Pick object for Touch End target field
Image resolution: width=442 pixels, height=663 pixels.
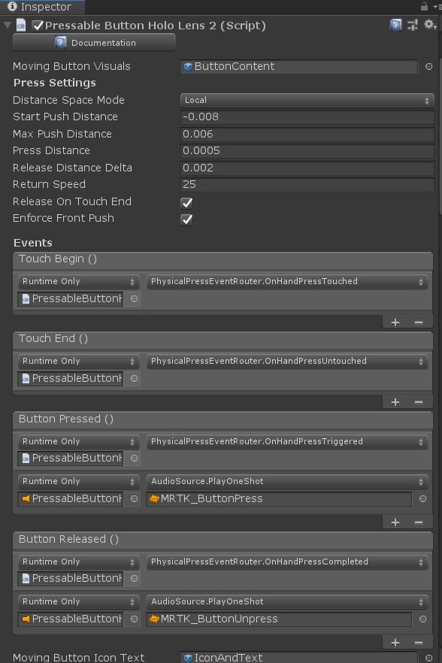coord(134,378)
